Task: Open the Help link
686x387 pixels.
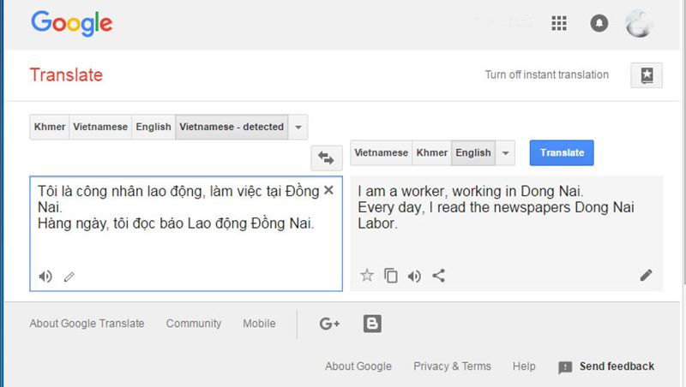Action: pyautogui.click(x=524, y=366)
